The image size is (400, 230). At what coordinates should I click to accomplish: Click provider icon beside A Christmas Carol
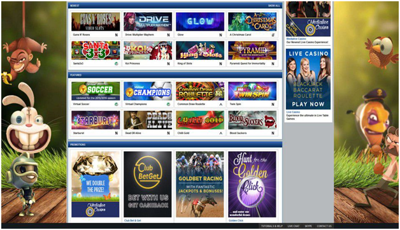pyautogui.click(x=273, y=35)
